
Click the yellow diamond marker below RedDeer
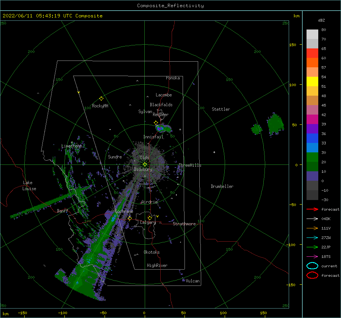click(156, 123)
